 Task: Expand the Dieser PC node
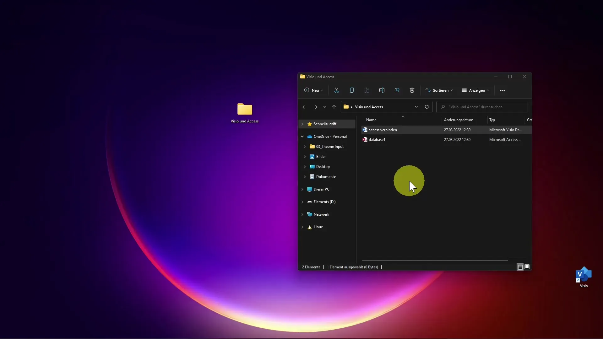click(x=302, y=189)
